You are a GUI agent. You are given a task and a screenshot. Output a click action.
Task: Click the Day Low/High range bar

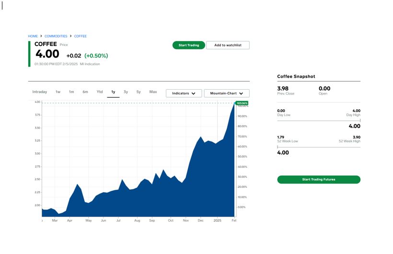(319, 121)
